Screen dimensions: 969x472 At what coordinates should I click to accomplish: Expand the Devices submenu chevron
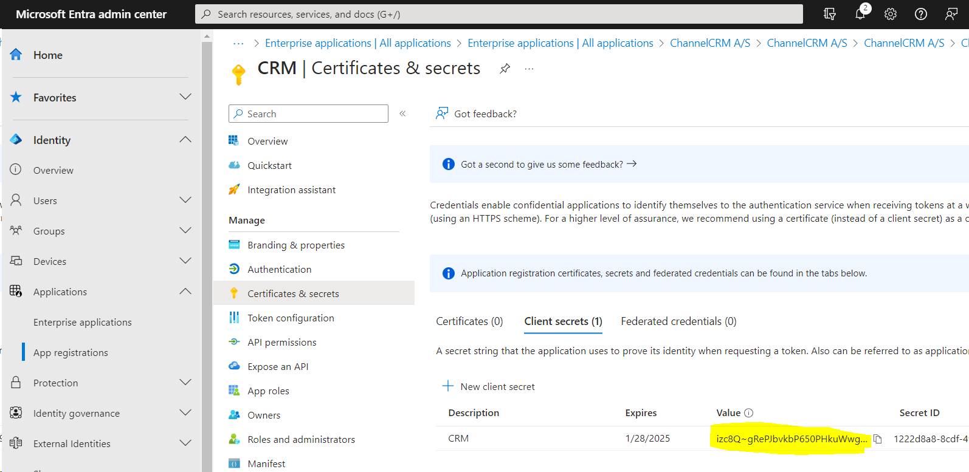click(185, 261)
